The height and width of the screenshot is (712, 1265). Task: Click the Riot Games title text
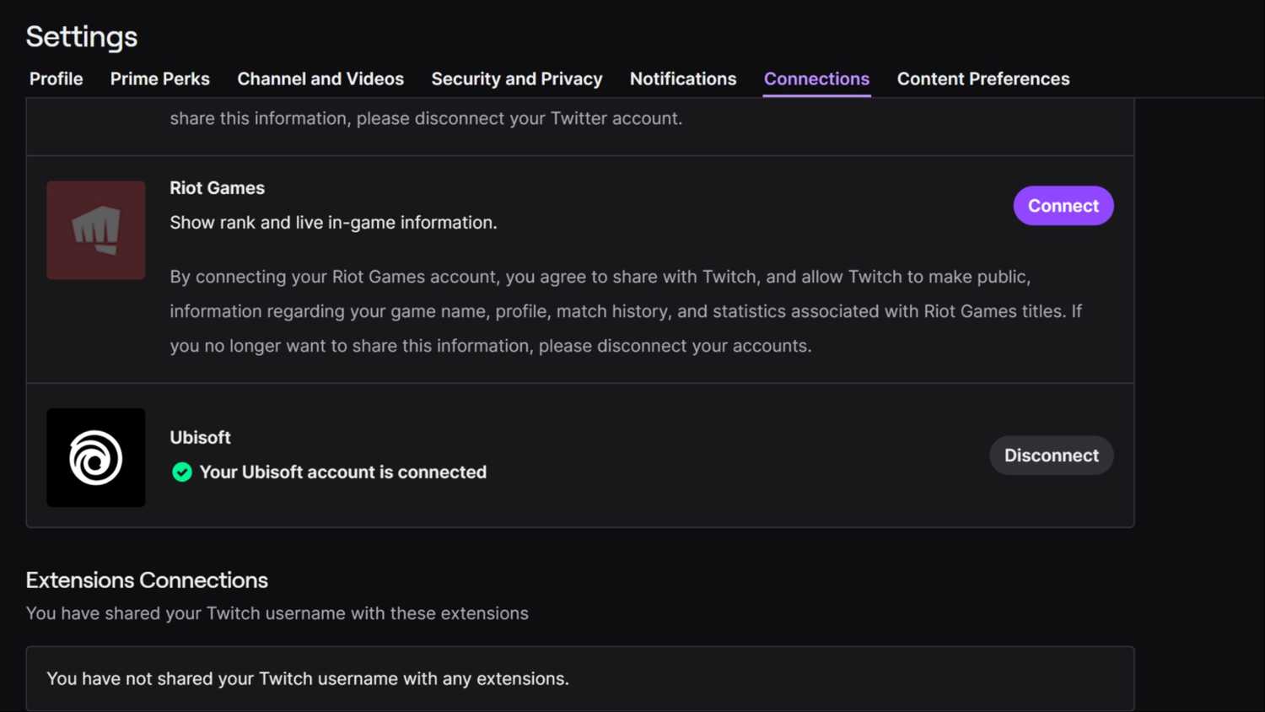[x=217, y=187]
